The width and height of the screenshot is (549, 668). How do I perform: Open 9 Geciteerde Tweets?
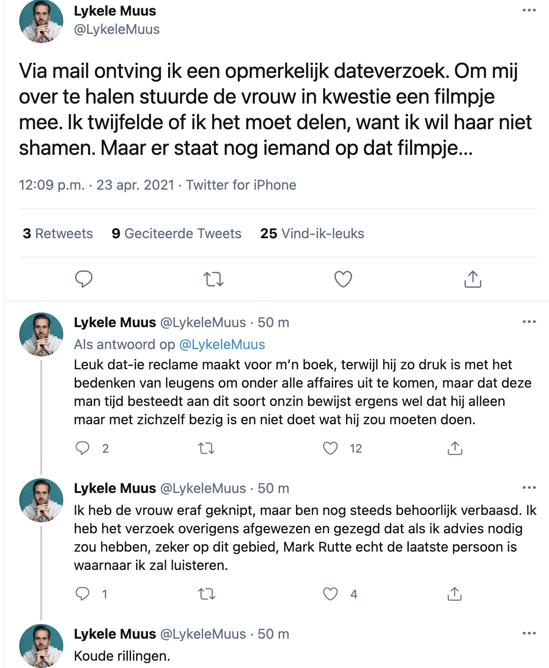click(176, 234)
